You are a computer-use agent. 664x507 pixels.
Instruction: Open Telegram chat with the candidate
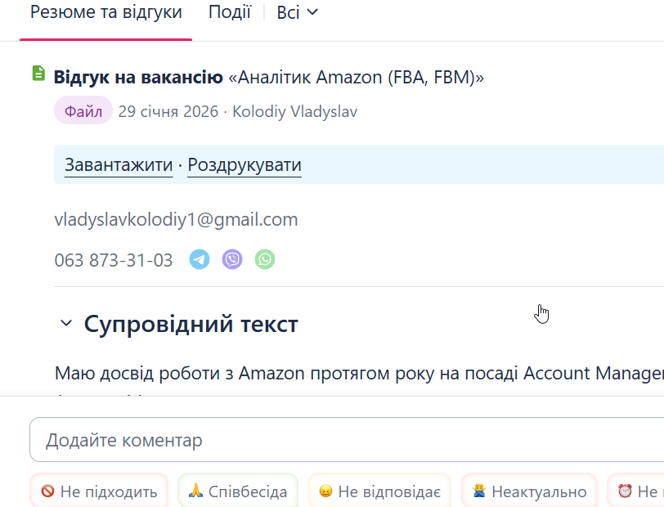(200, 260)
